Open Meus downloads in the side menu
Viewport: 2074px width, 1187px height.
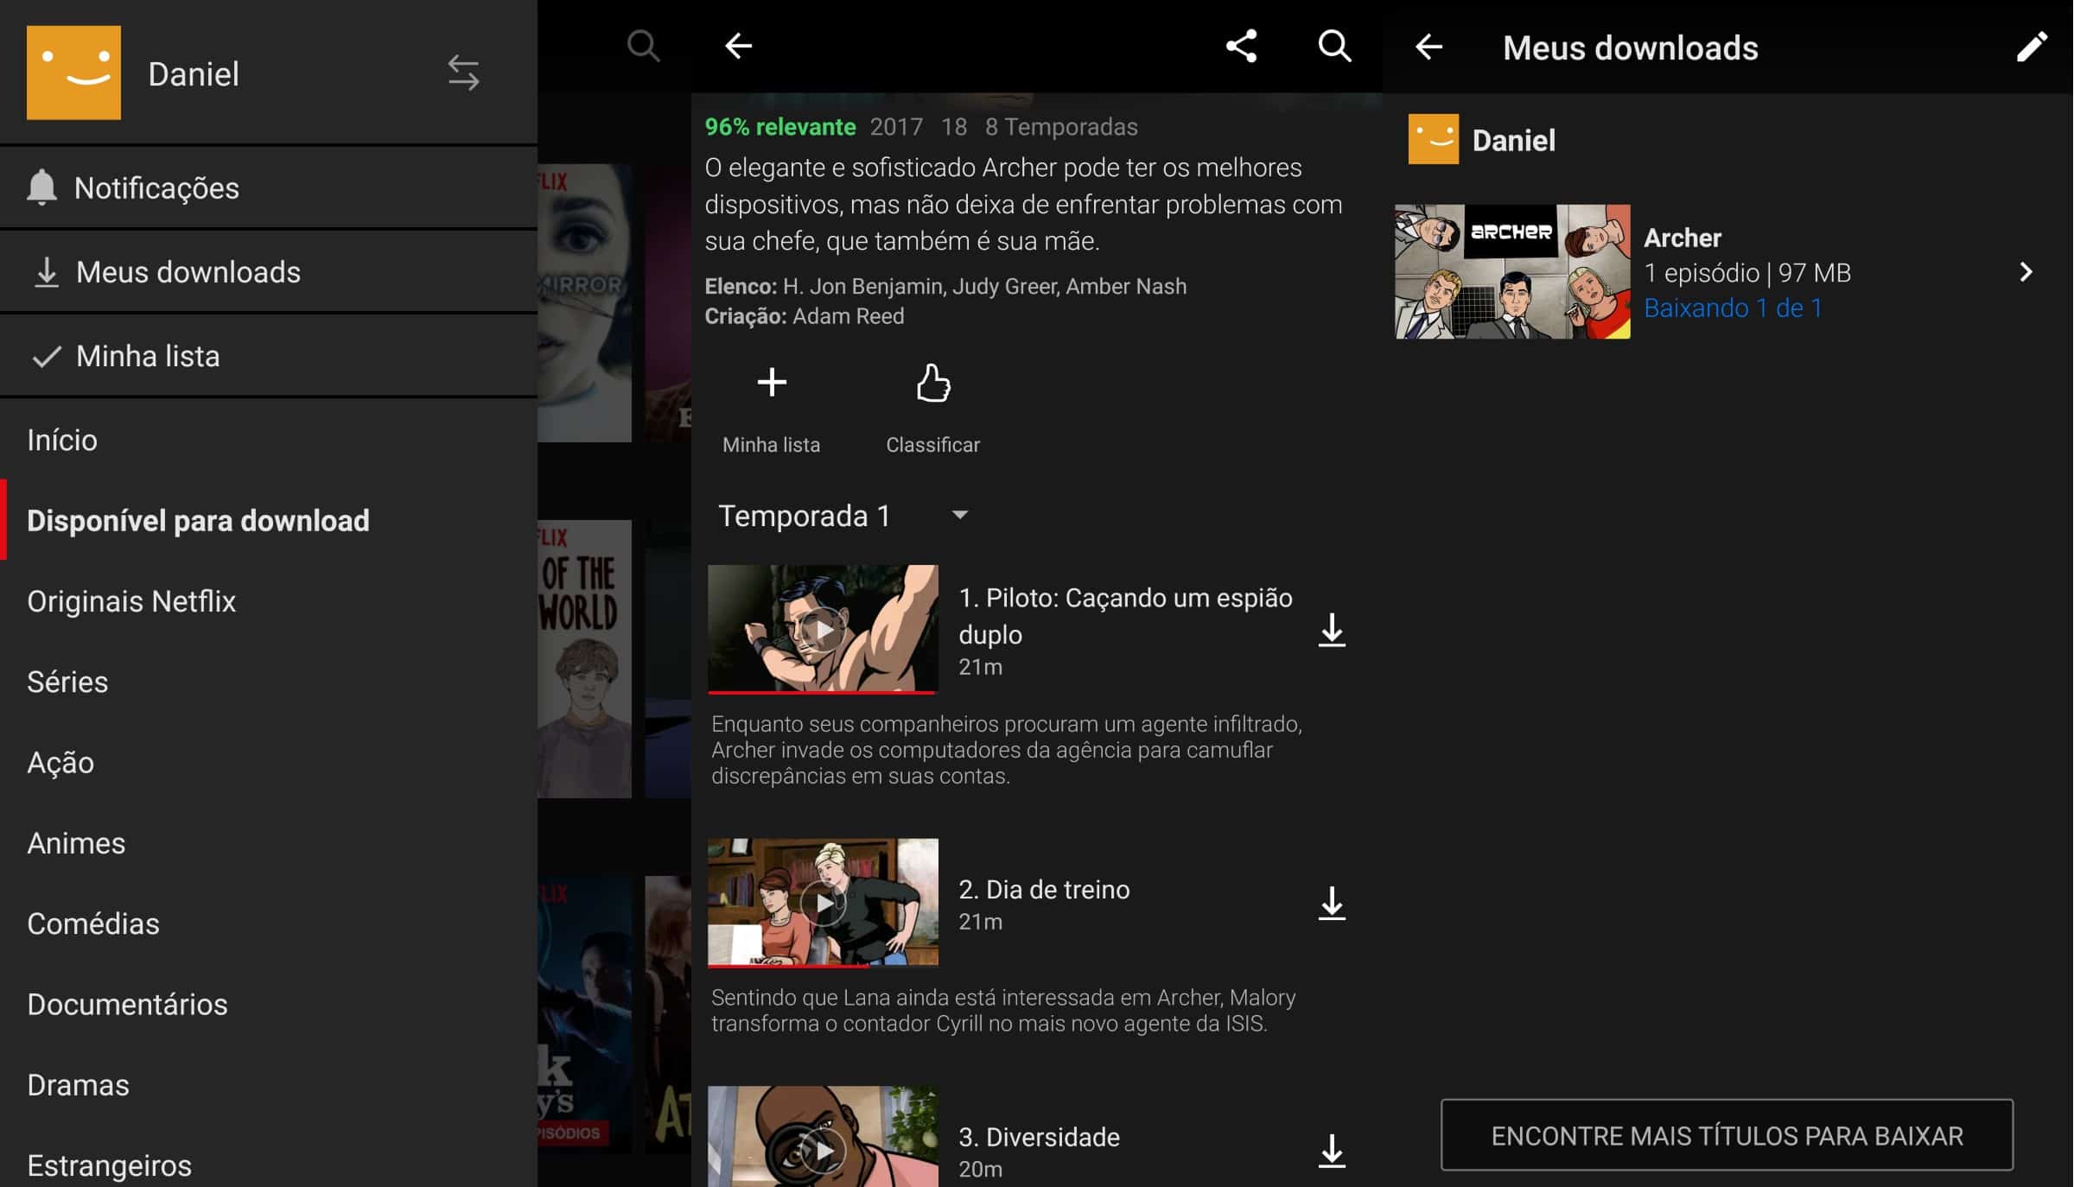point(268,271)
